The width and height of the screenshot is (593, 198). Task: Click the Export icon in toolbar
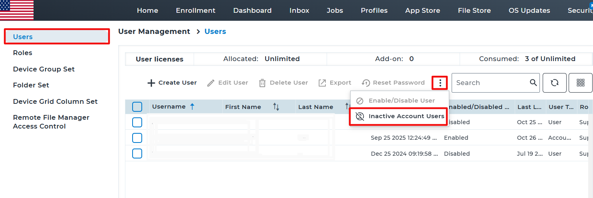[322, 83]
